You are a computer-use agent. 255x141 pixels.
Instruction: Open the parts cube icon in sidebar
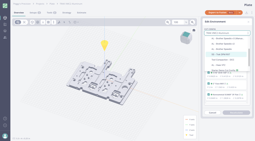pyautogui.click(x=5, y=18)
